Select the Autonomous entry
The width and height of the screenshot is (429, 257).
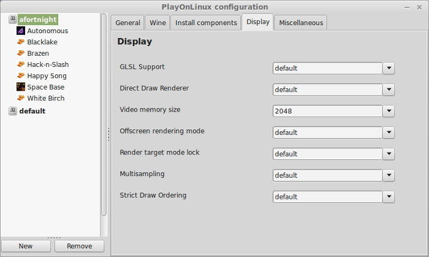pyautogui.click(x=48, y=31)
